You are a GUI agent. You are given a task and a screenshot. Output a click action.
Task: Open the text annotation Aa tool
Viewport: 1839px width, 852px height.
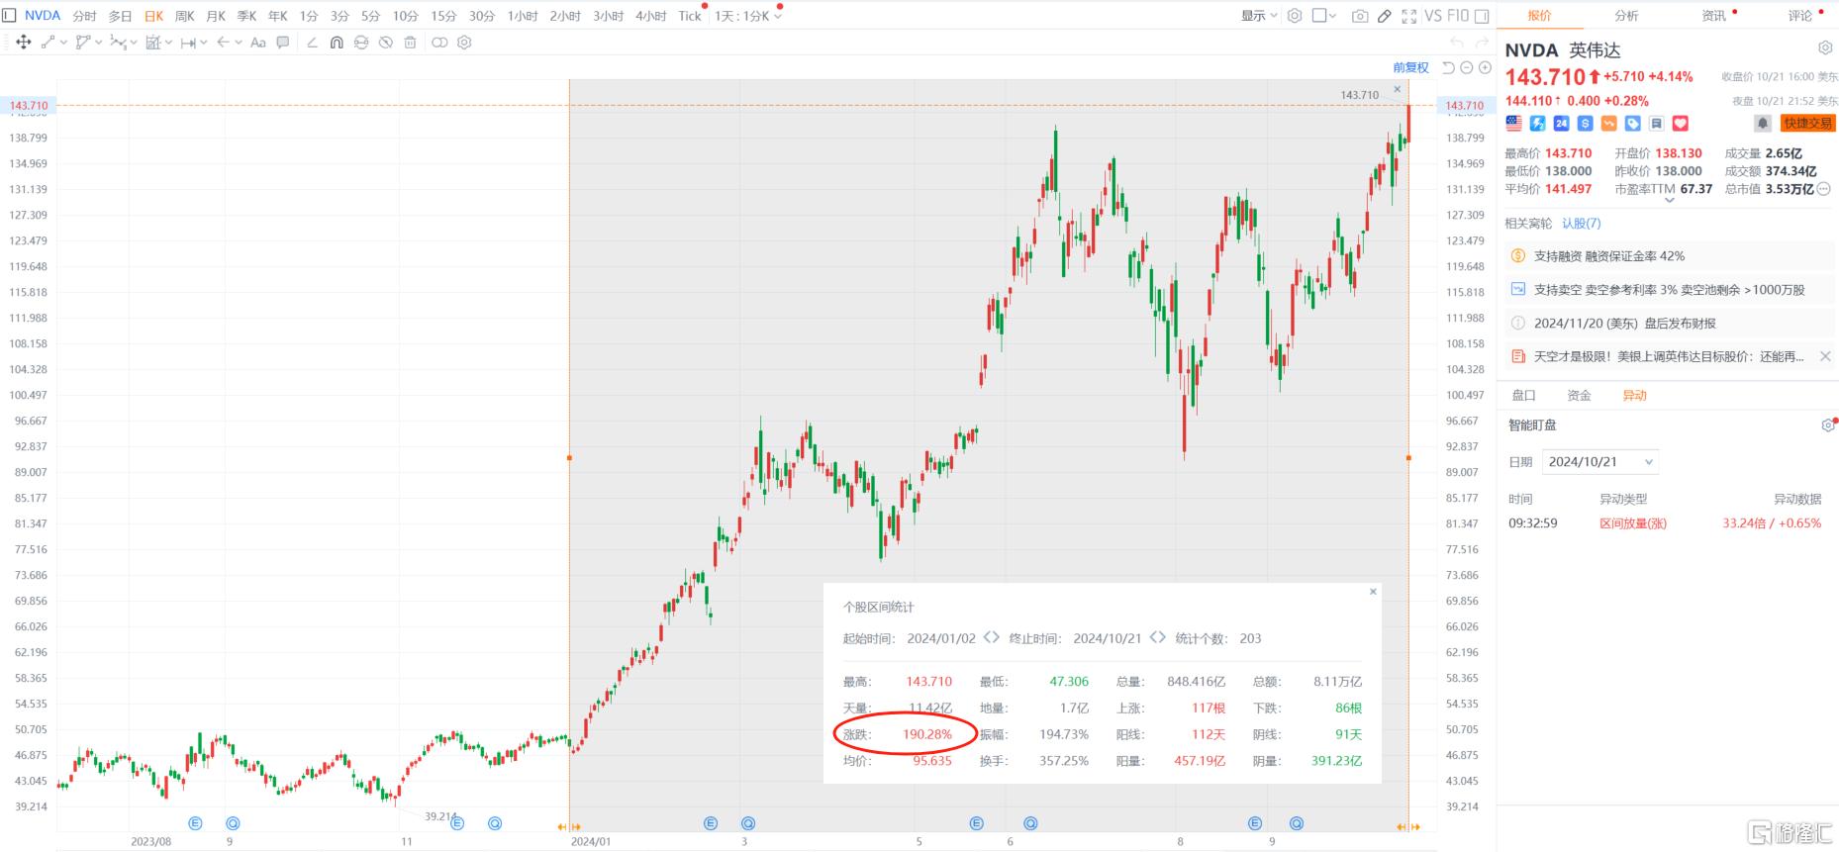point(258,43)
